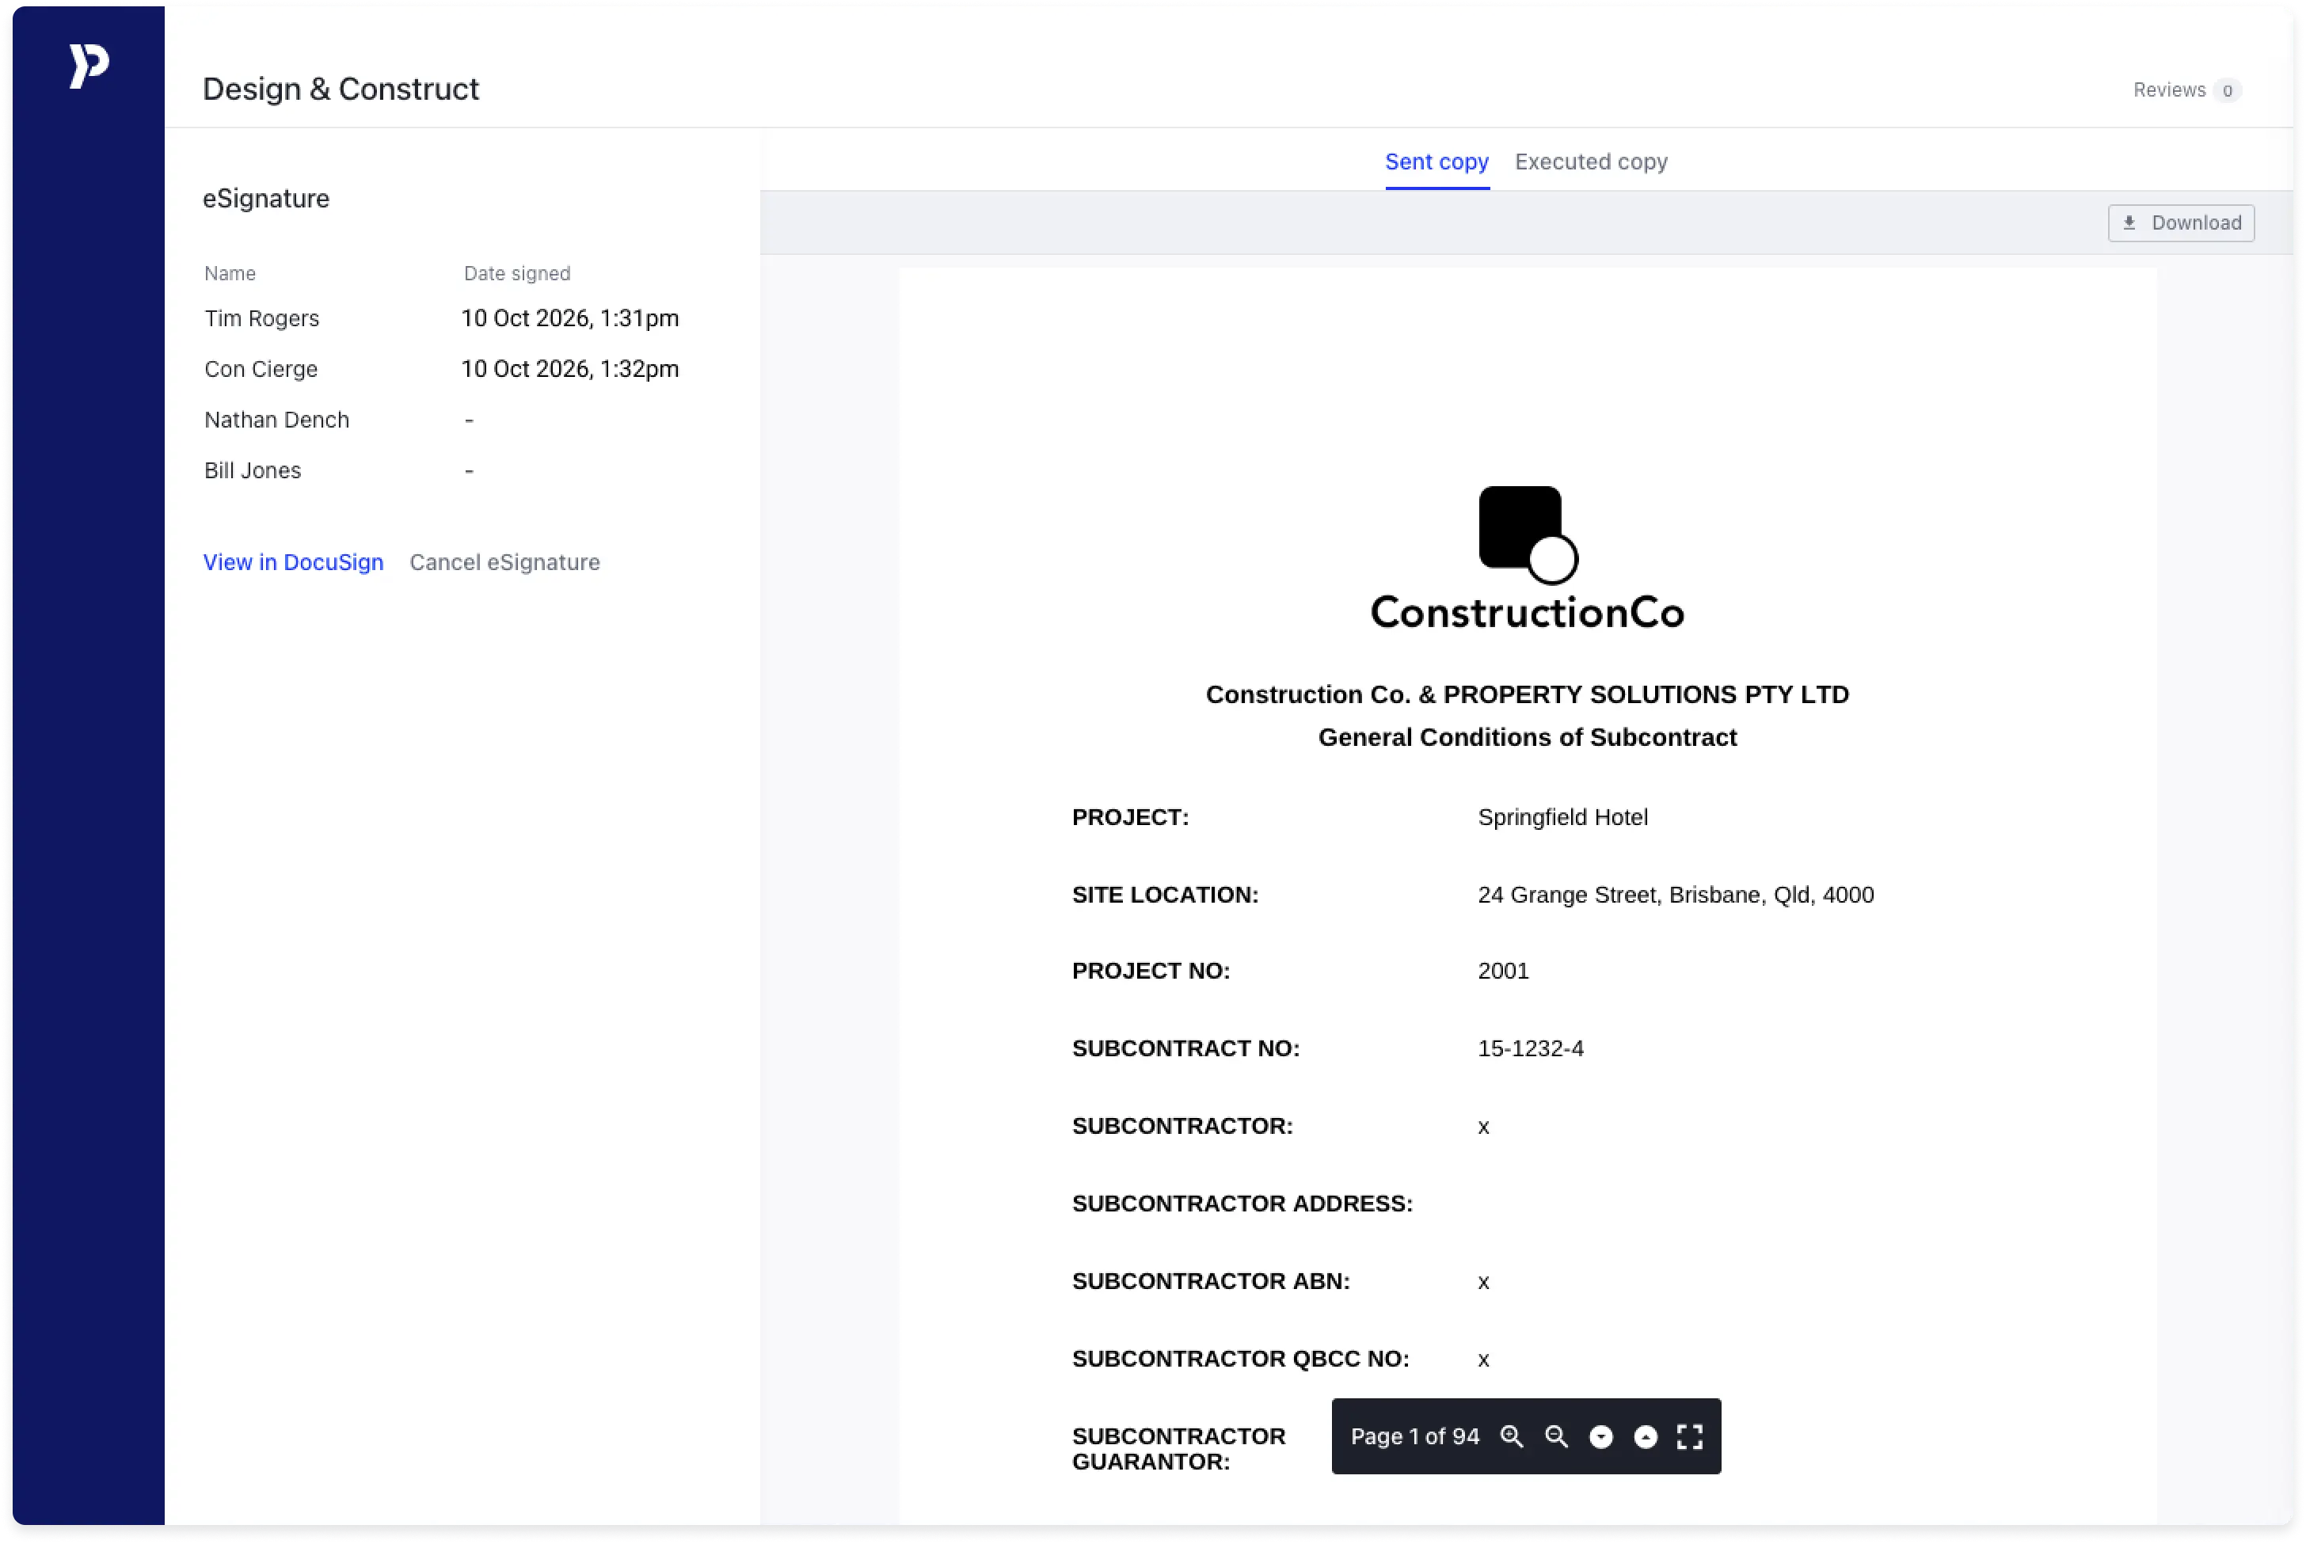Click the ConstructionCo logo in the document

click(1527, 558)
